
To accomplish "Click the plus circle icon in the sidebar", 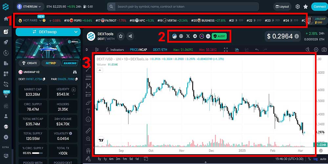I will [x=6, y=137].
